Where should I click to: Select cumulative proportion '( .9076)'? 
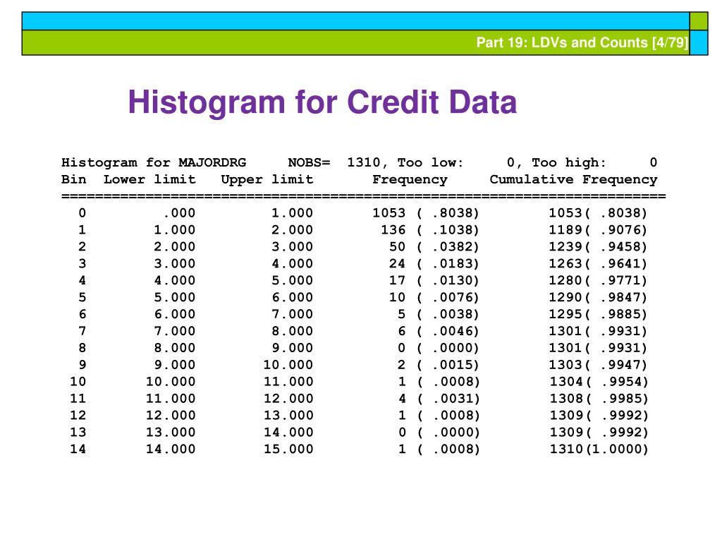coord(616,230)
